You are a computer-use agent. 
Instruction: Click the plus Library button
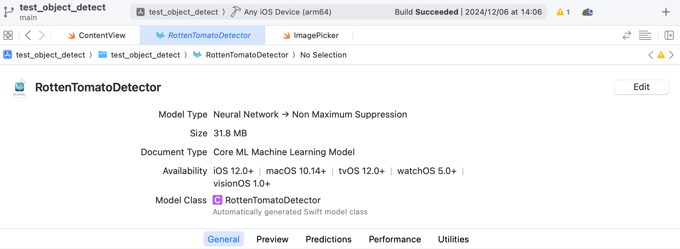pyautogui.click(x=666, y=12)
